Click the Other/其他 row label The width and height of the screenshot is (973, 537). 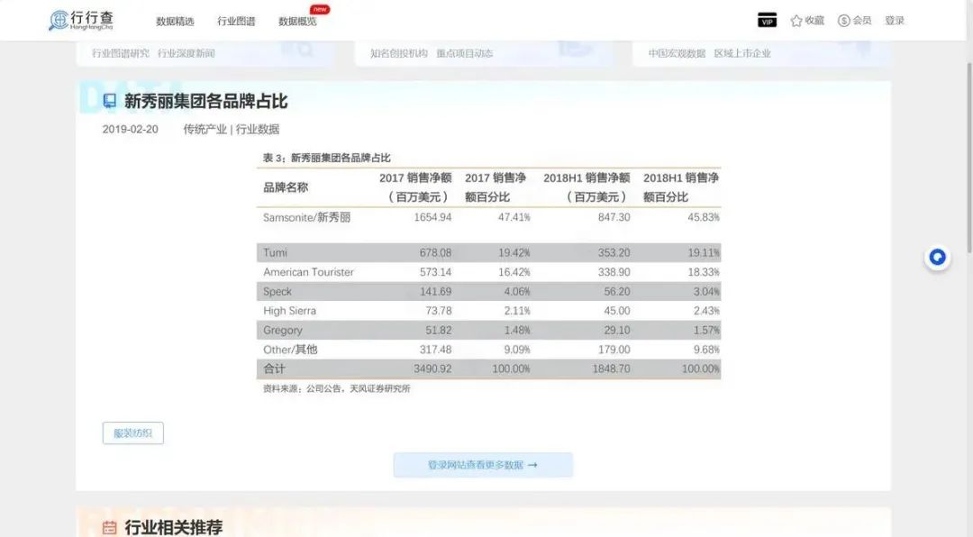[x=290, y=350]
